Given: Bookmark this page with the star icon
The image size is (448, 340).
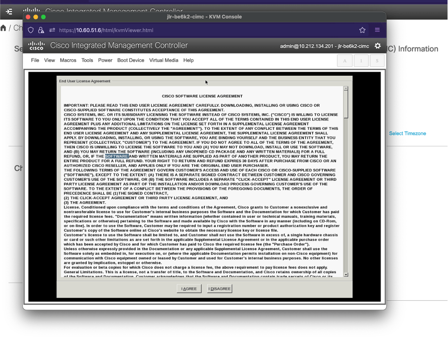Looking at the screenshot, I should pos(362,30).
